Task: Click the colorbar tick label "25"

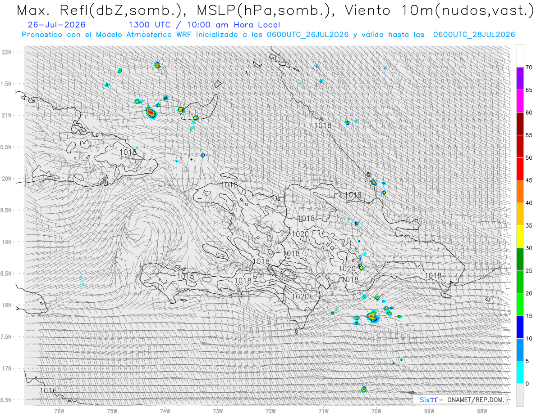Action: 529,271
